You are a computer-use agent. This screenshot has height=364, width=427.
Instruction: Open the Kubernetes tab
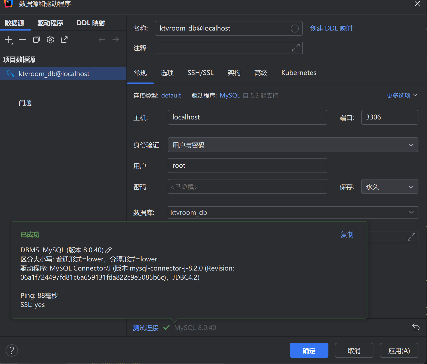click(299, 73)
